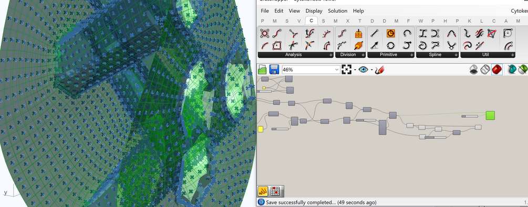Screen dimensions: 528x207
Task: Select the orange Curve Frames component
Action: [359, 45]
